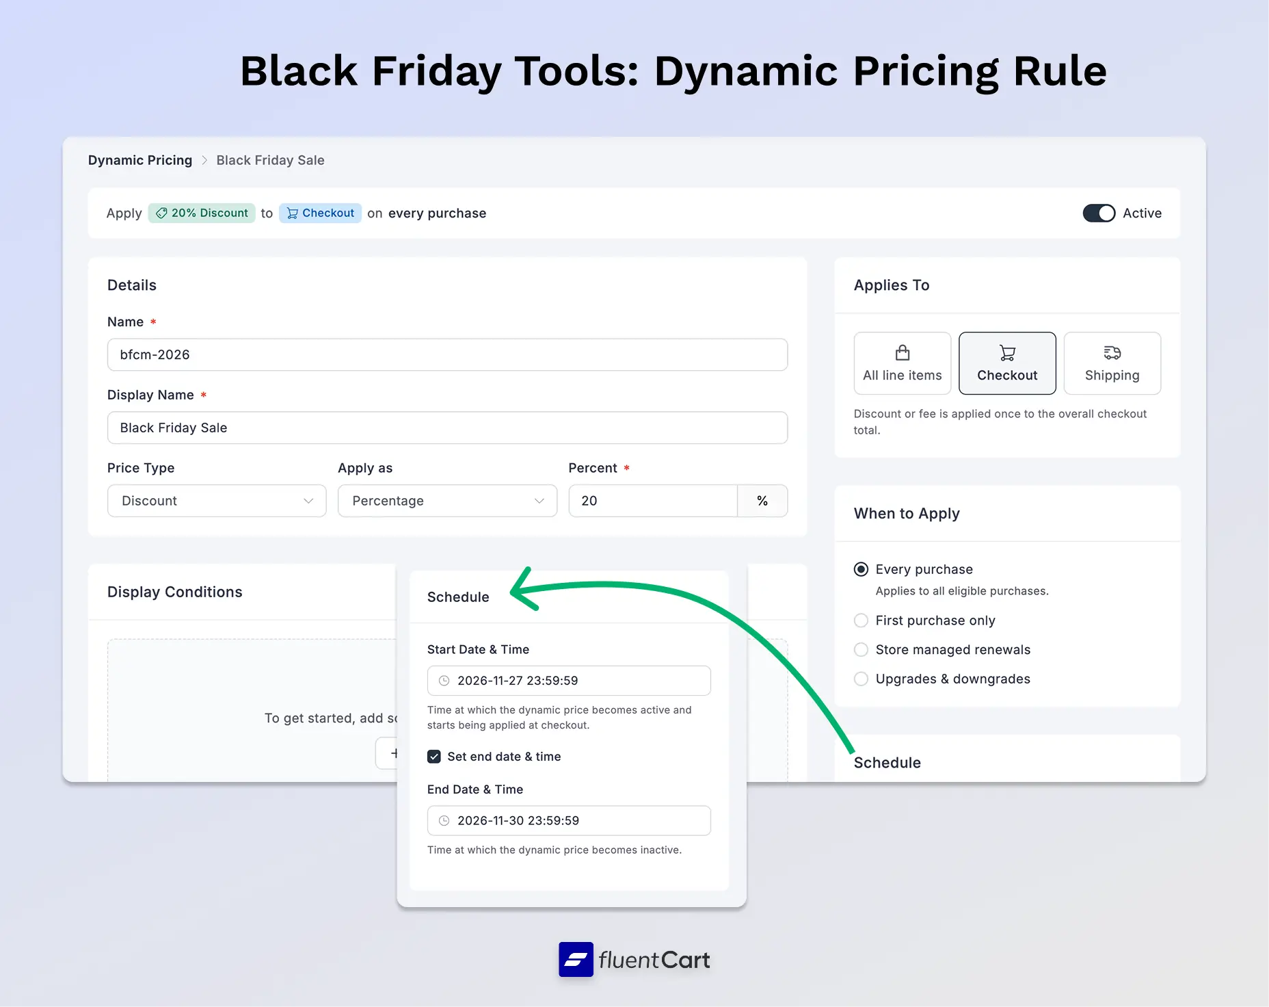Click the Name input field
This screenshot has width=1269, height=1007.
click(447, 354)
